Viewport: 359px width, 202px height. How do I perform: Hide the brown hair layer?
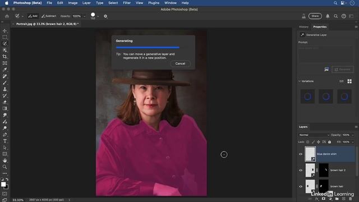pos(301,186)
